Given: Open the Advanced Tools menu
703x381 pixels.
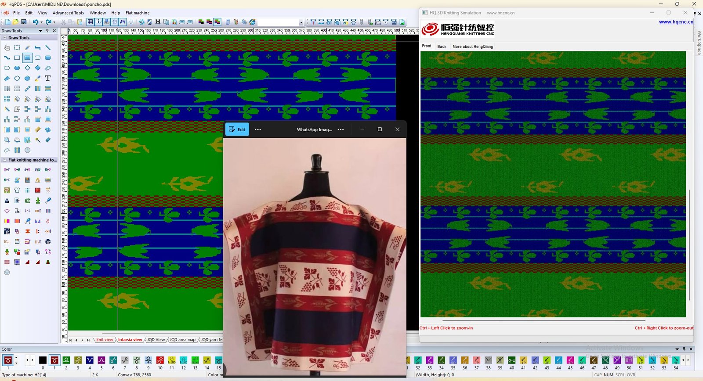Looking at the screenshot, I should [68, 13].
